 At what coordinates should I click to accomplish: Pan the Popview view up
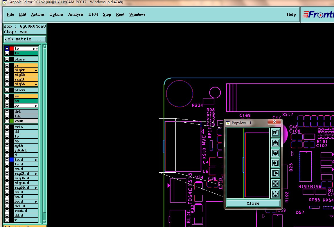tap(275, 143)
